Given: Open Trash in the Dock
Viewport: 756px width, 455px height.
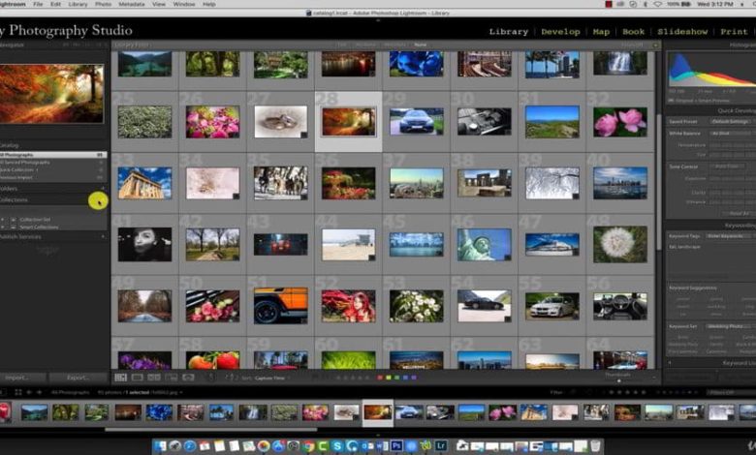Looking at the screenshot, I should (x=595, y=446).
